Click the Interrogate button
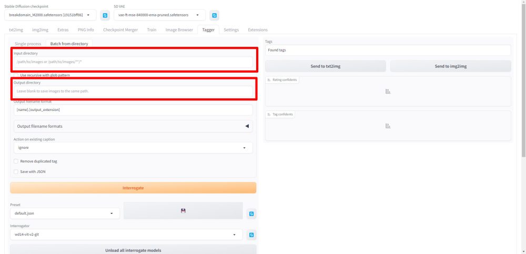Image resolution: width=526 pixels, height=254 pixels. tap(133, 188)
